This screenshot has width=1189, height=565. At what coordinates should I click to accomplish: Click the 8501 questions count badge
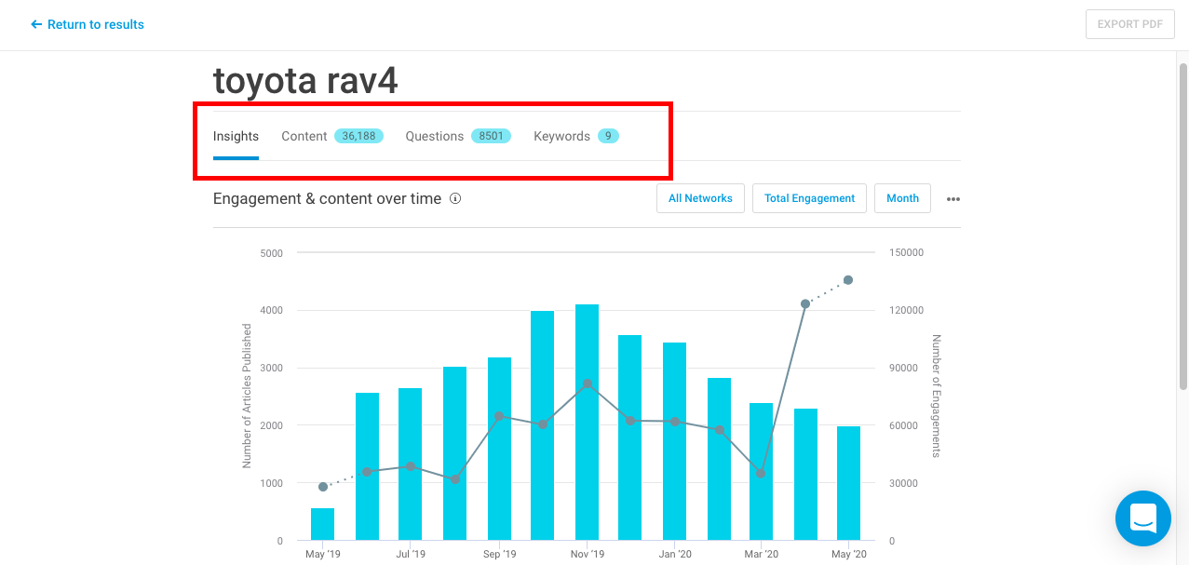coord(491,136)
